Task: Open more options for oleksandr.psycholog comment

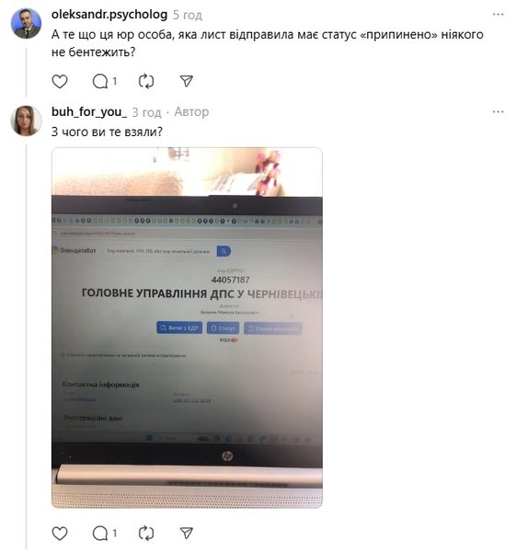Action: 498,15
